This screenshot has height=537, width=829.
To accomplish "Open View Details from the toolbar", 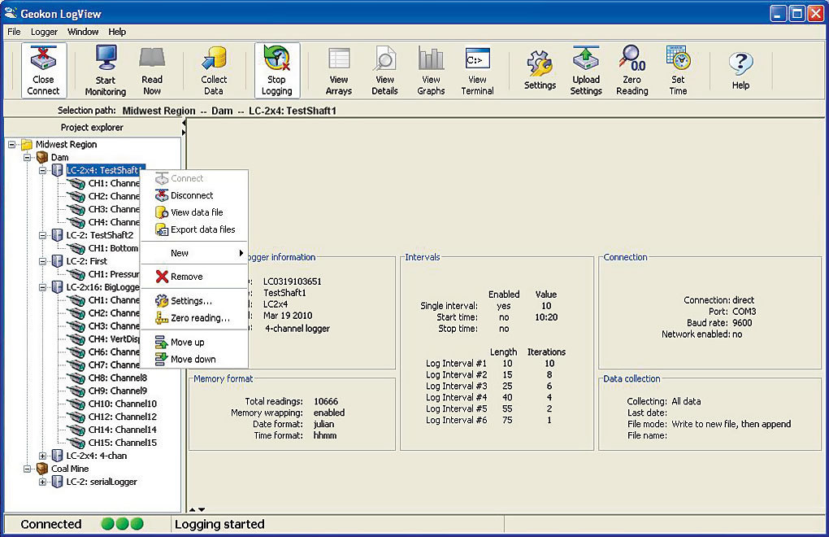I will pos(384,70).
